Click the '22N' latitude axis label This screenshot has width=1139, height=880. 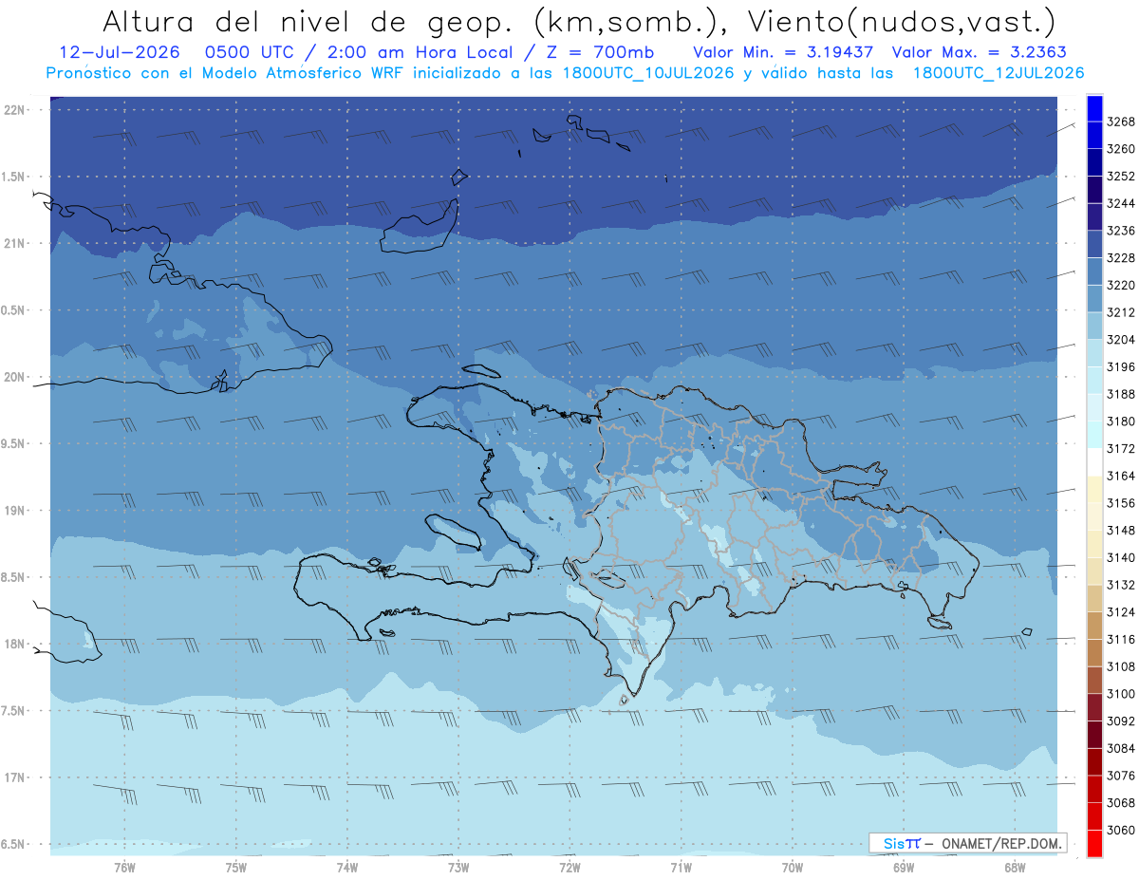15,110
